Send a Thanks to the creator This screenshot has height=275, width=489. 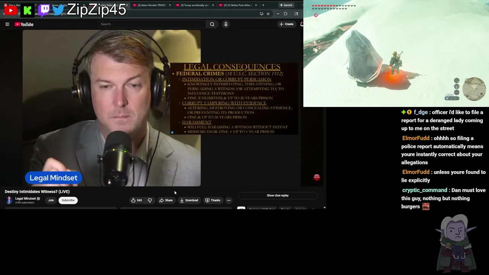[213, 200]
